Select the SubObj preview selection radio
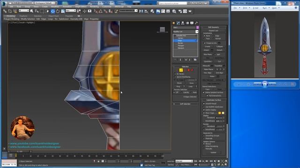This screenshot has height=168, width=300. pos(181,92)
